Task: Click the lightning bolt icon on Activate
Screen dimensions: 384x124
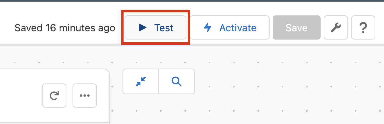Action: click(208, 28)
